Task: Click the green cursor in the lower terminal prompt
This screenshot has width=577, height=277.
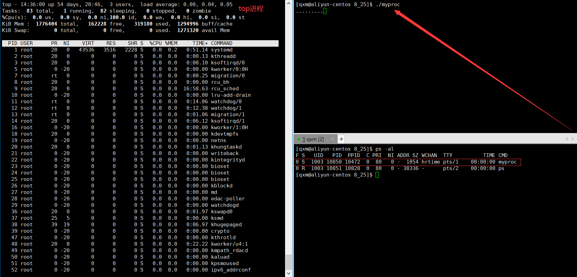Action: click(377, 175)
